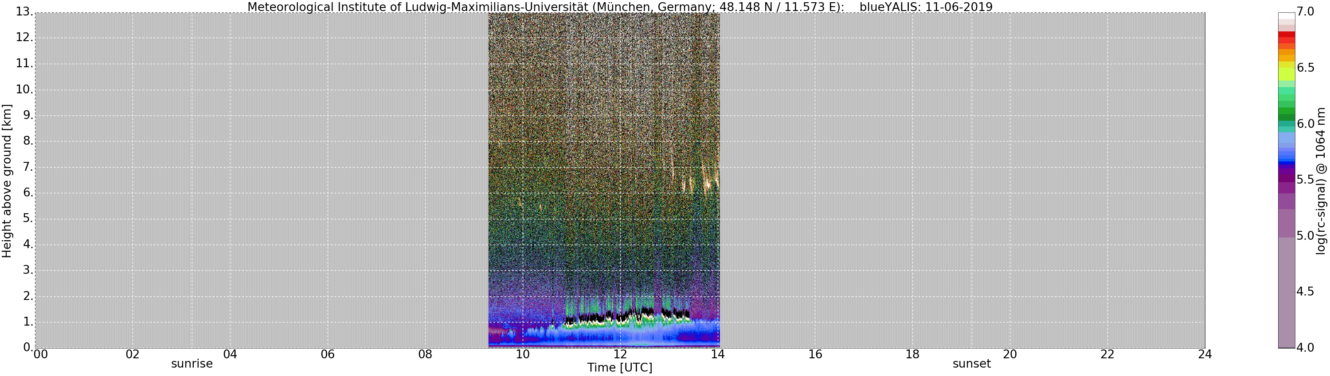Click the '16' time axis tick label
The image size is (1330, 376).
(815, 354)
